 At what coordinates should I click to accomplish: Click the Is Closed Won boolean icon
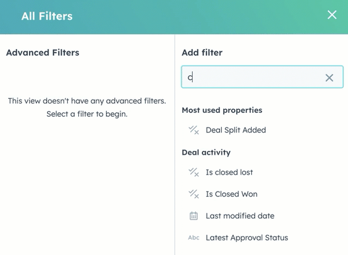[194, 194]
